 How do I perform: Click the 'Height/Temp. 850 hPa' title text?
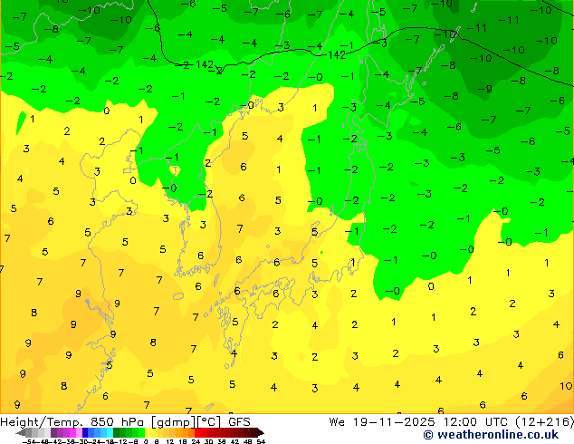72,422
